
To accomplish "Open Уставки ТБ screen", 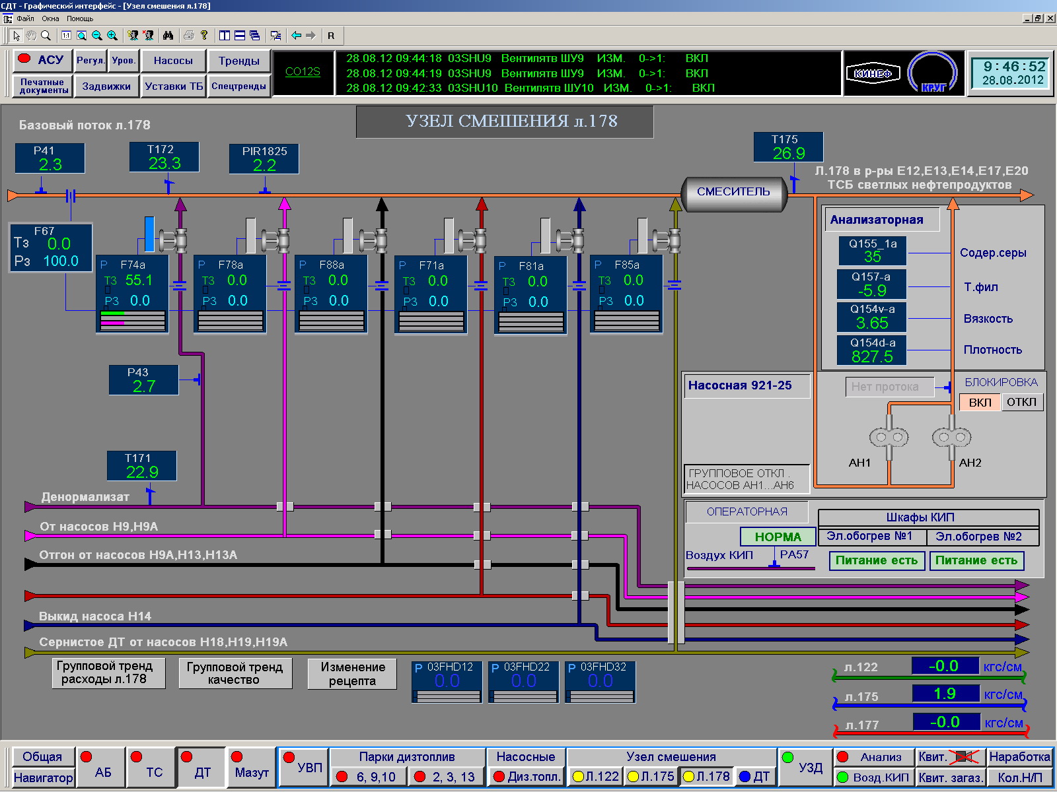I will pos(174,86).
